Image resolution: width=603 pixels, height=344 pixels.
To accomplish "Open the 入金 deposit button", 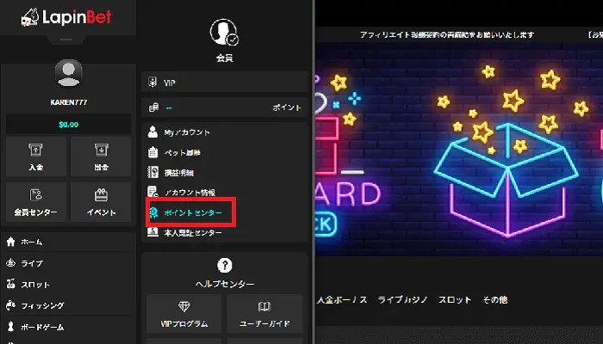I will pos(35,157).
